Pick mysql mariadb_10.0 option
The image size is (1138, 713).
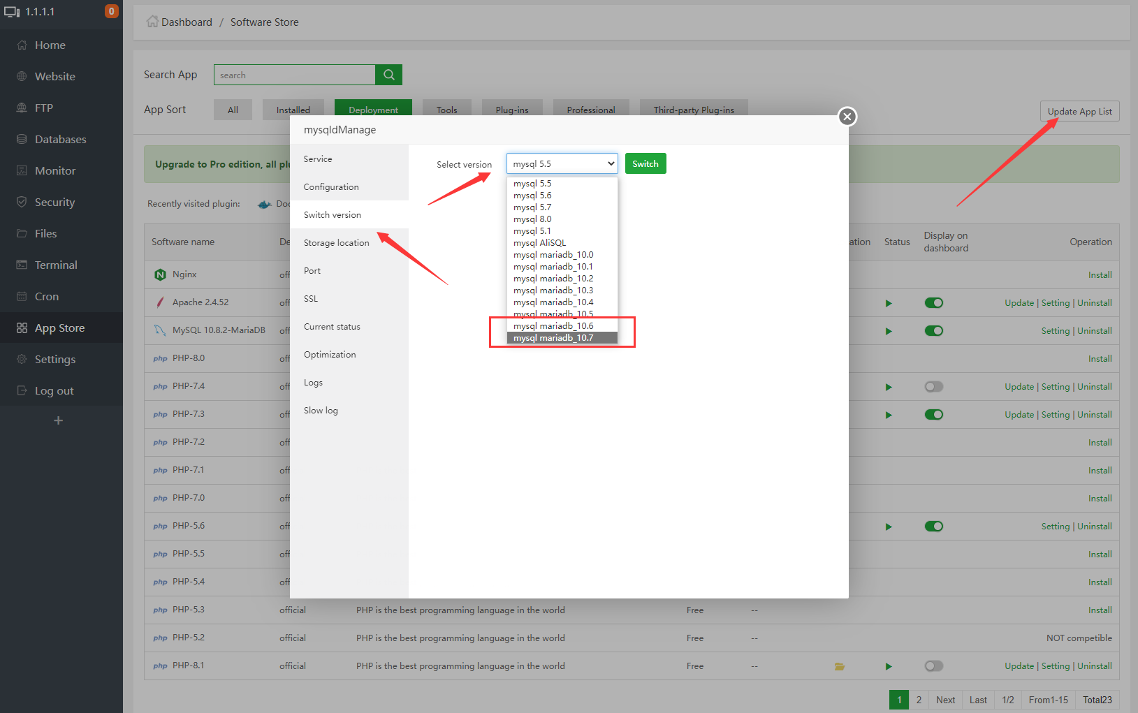(x=562, y=255)
